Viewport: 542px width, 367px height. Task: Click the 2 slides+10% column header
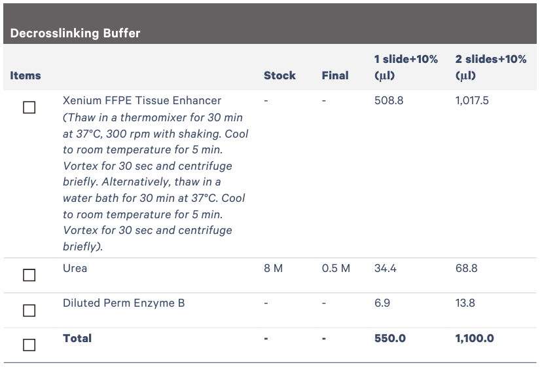[491, 67]
